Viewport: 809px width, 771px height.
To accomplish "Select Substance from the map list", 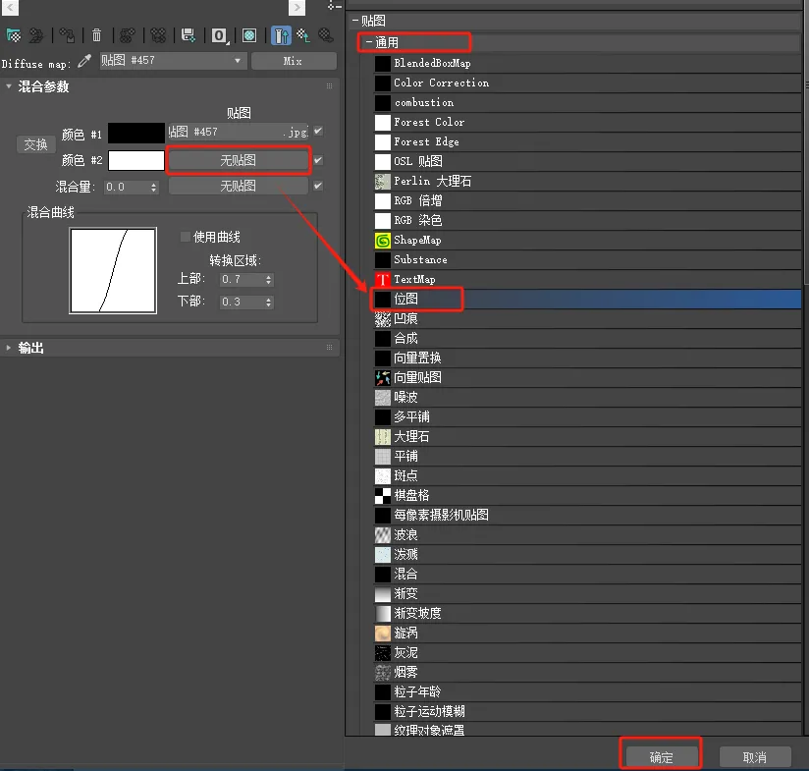I will tap(588, 260).
